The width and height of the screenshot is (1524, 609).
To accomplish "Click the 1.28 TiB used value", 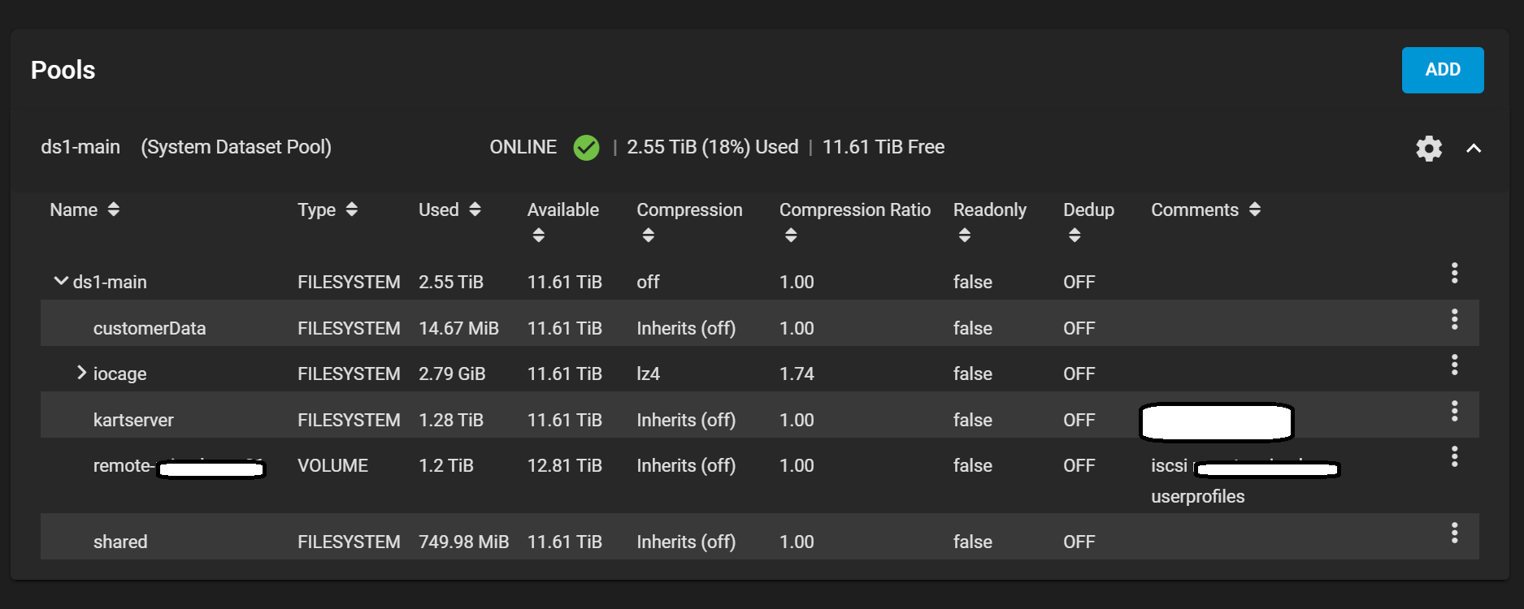I will [451, 420].
